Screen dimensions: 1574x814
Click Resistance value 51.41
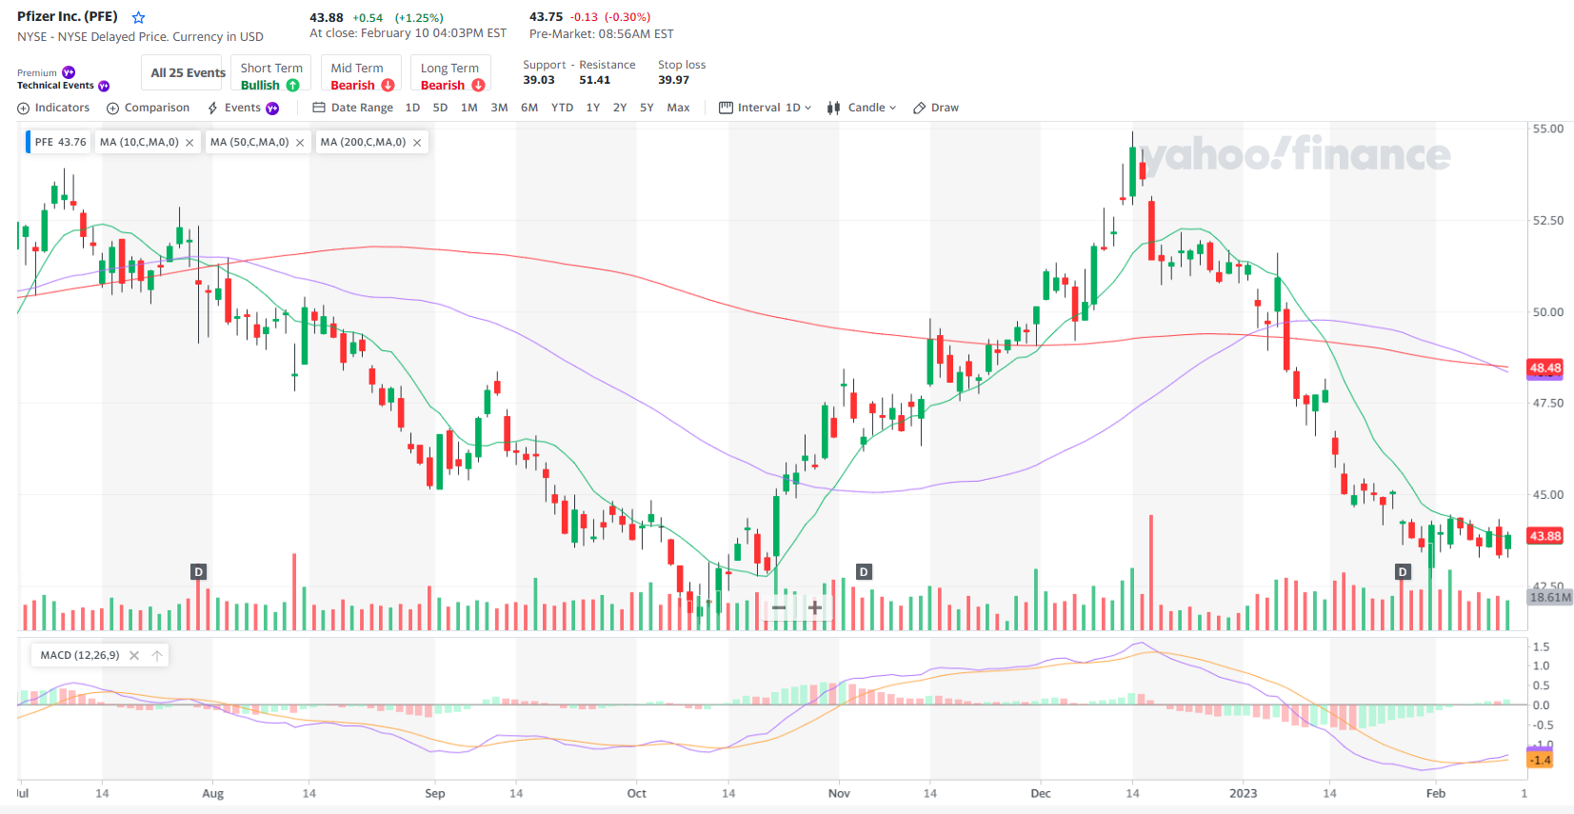tap(594, 80)
